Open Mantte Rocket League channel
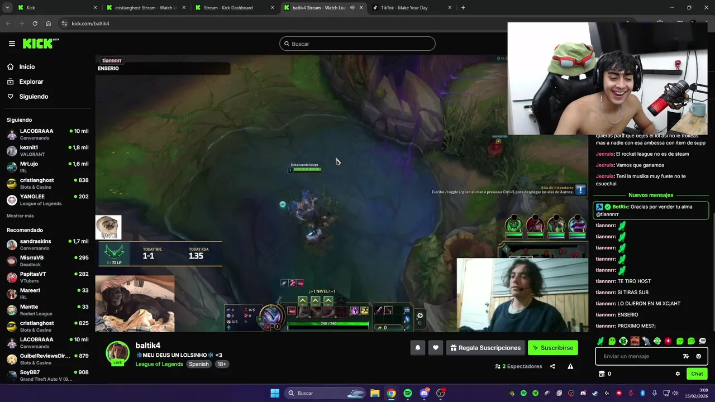The image size is (715, 402). pyautogui.click(x=47, y=310)
